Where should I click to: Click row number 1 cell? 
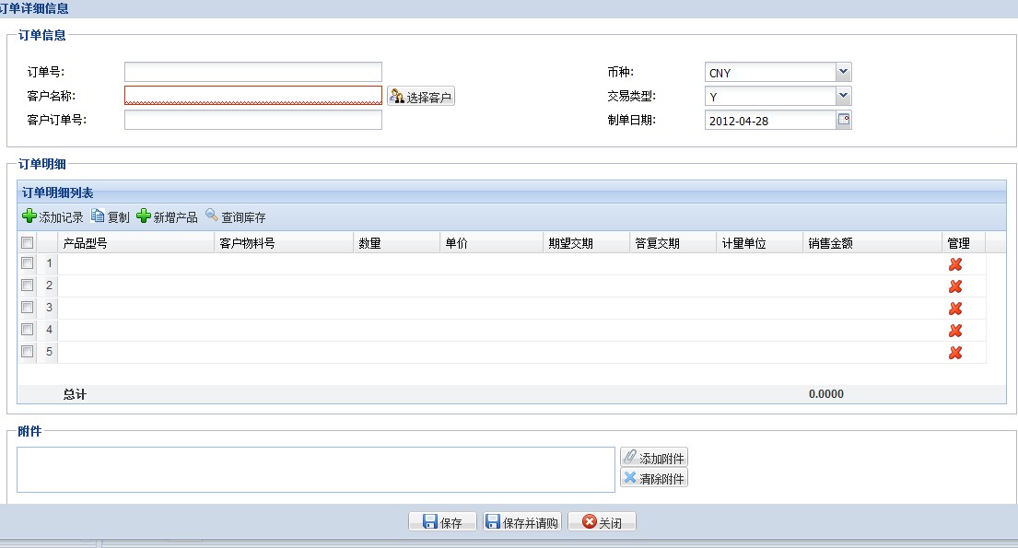pos(48,263)
